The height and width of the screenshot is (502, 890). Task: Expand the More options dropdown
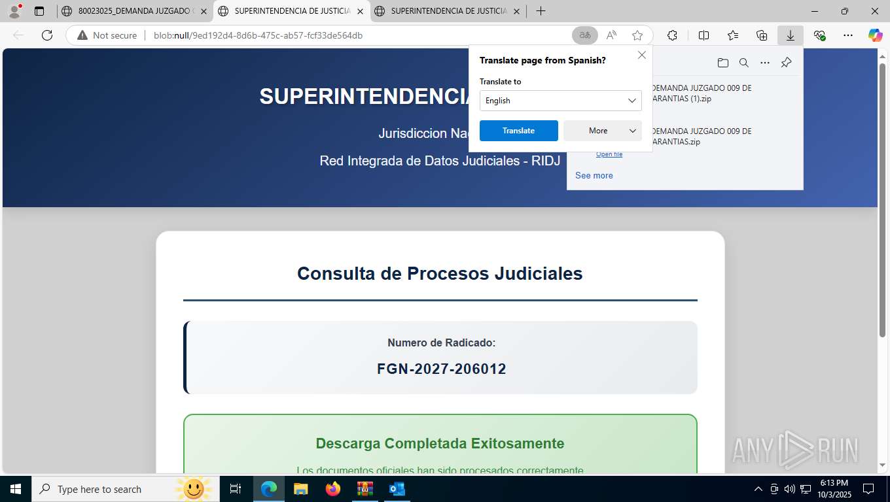pos(603,131)
